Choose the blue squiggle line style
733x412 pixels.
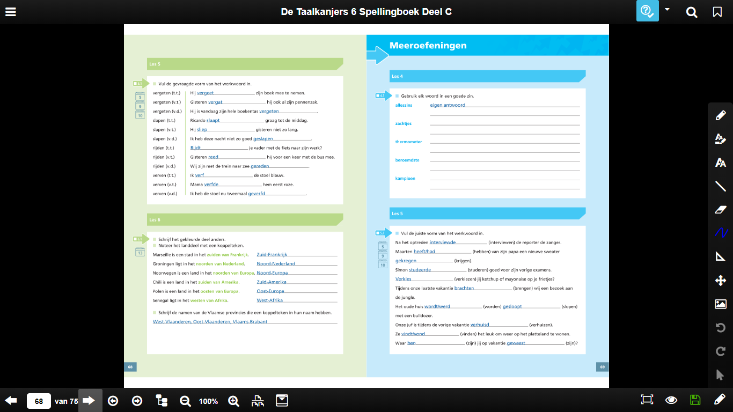pos(721,233)
